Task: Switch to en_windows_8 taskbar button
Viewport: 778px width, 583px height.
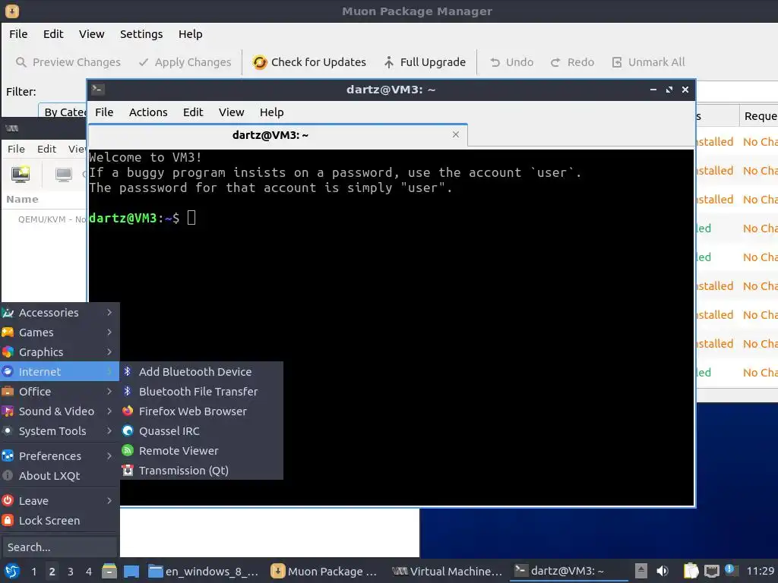Action: point(204,571)
